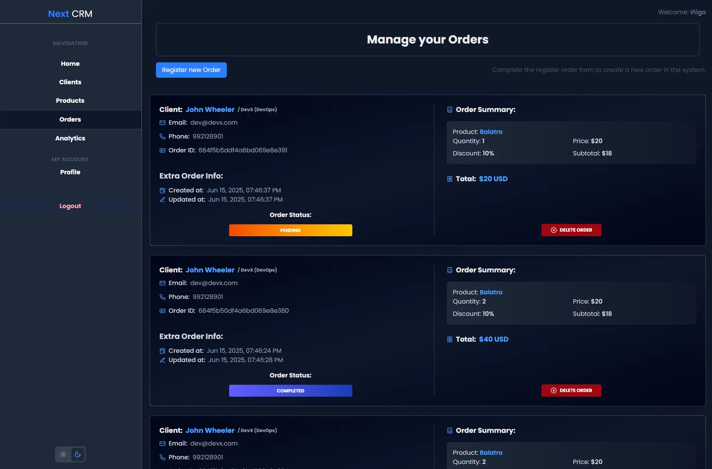Open John Wheeler client link in first order
Image resolution: width=712 pixels, height=469 pixels.
pyautogui.click(x=210, y=110)
